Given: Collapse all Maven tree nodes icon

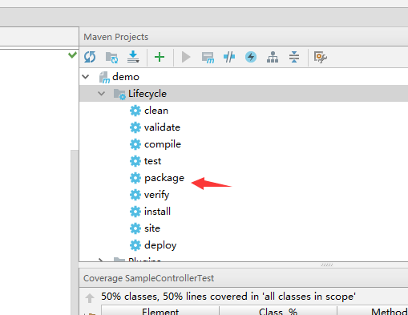Looking at the screenshot, I should (x=294, y=57).
